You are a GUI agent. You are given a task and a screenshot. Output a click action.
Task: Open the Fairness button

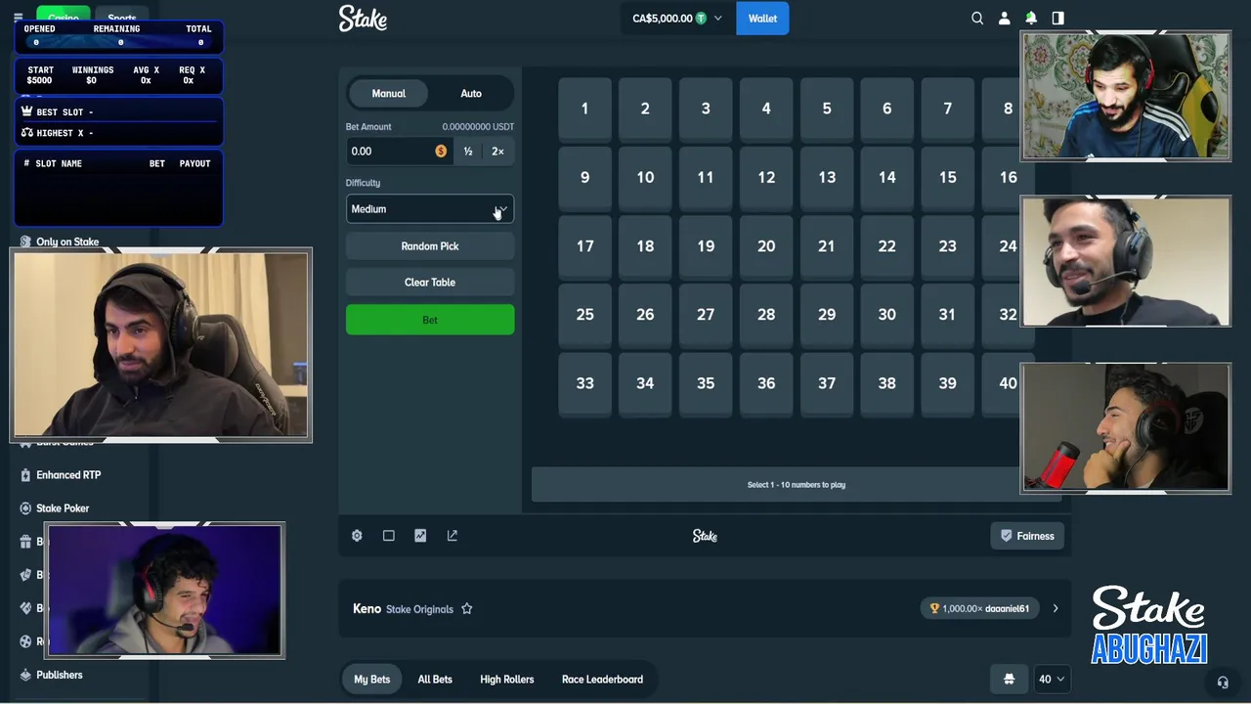pyautogui.click(x=1027, y=536)
